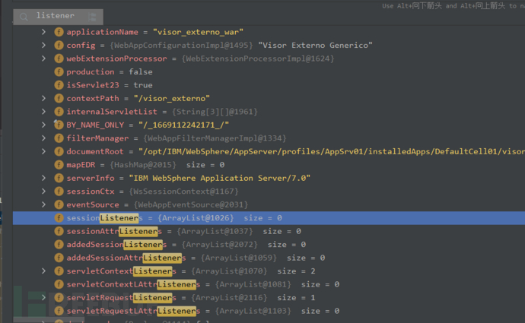Image resolution: width=525 pixels, height=323 pixels.
Task: Click the field icon next to production
Action: click(59, 72)
